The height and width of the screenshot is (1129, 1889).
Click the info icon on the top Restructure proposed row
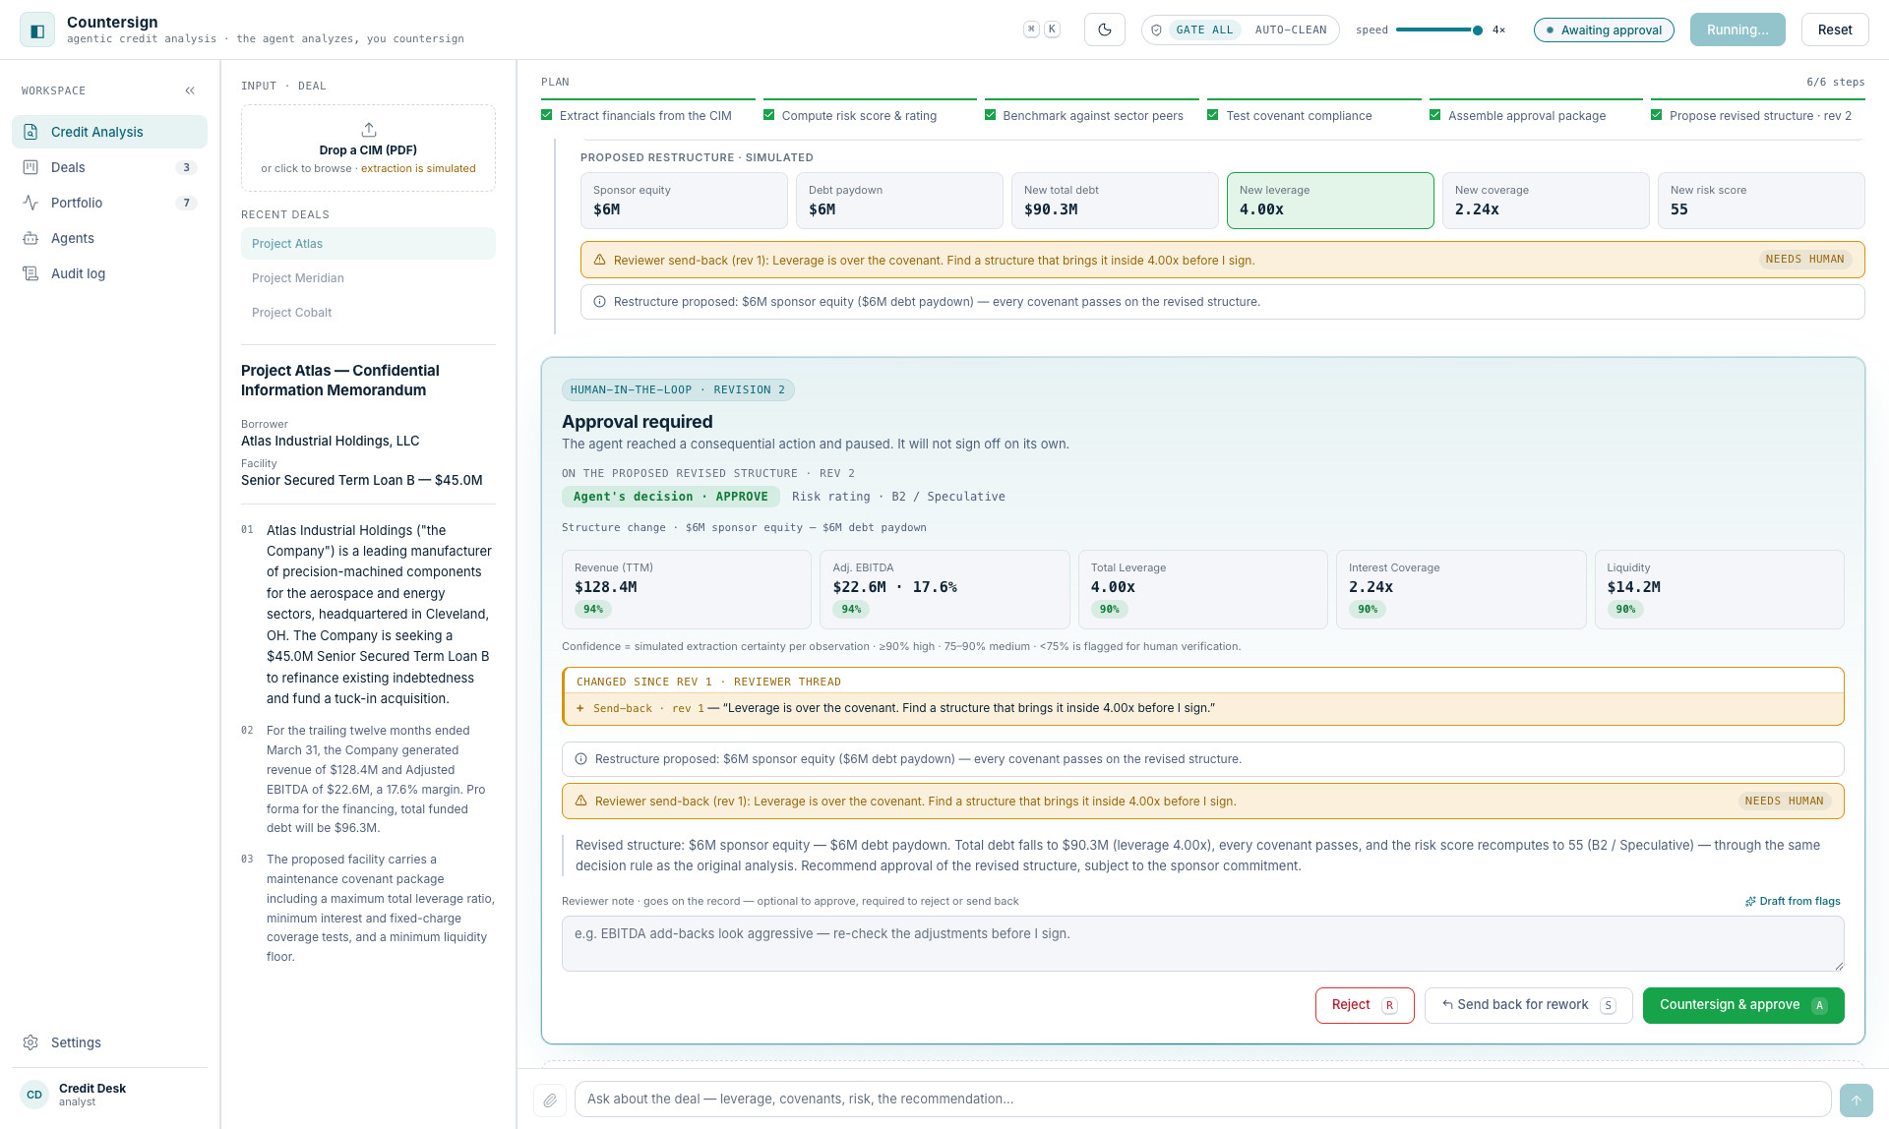pyautogui.click(x=599, y=302)
